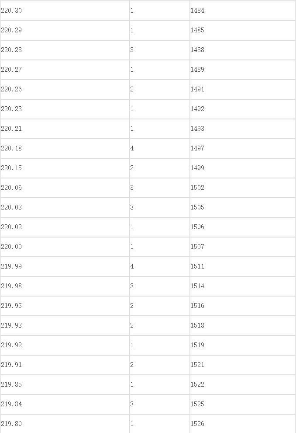Select the cell containing 1492

pyautogui.click(x=243, y=109)
